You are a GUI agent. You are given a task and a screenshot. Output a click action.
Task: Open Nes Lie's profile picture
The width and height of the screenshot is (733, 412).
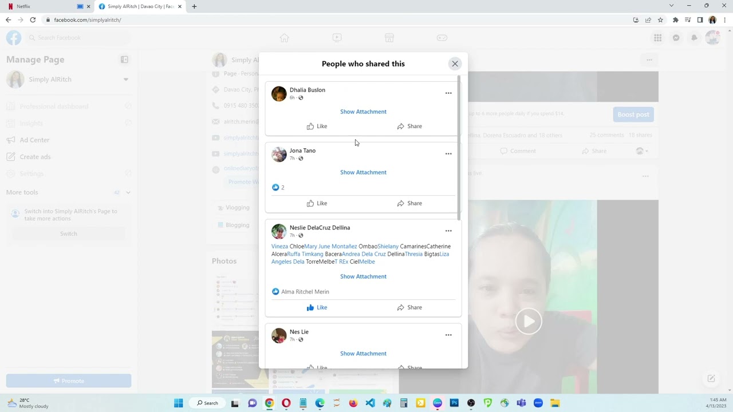279,335
